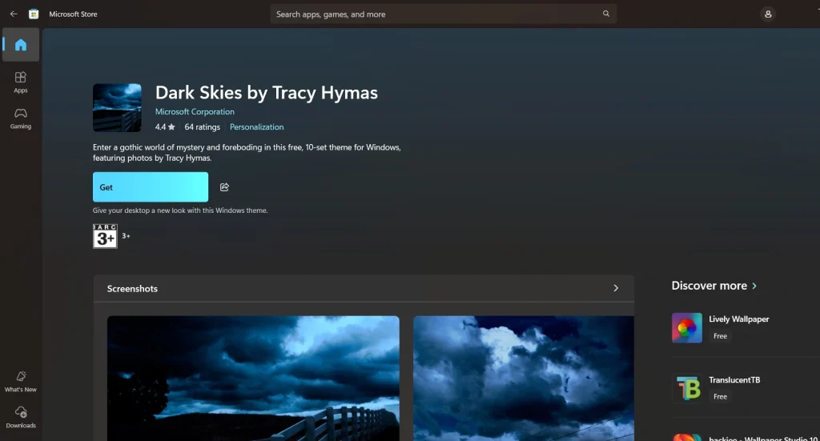Open TranslucentTB app listing
The width and height of the screenshot is (820, 441).
click(732, 380)
